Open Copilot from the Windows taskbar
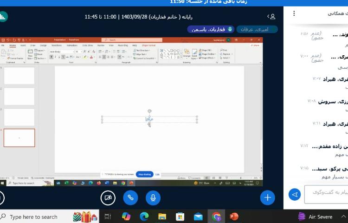Viewport: 348px width, 223px height. [x=126, y=216]
